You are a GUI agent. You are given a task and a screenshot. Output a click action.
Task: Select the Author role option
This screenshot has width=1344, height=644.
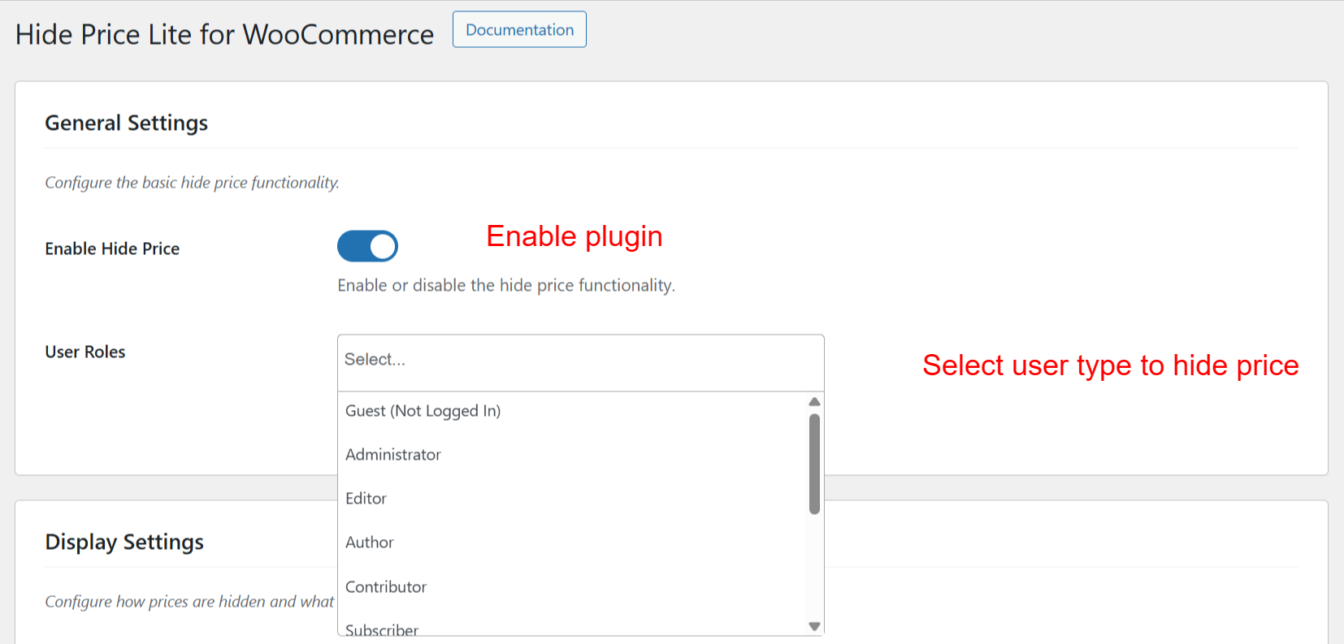pyautogui.click(x=571, y=542)
